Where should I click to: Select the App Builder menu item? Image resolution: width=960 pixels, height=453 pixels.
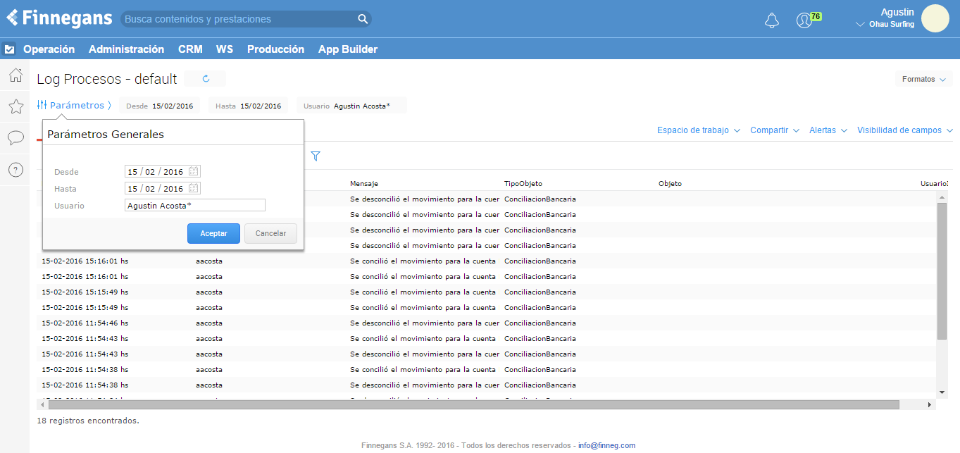pos(348,49)
